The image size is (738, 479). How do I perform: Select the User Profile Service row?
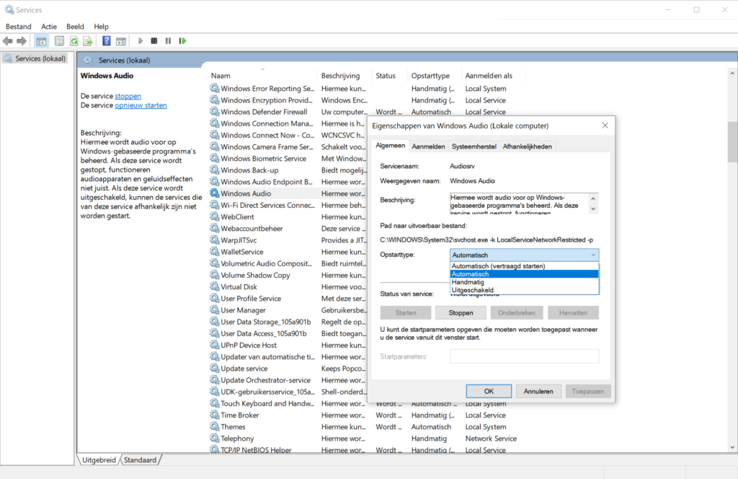point(251,299)
